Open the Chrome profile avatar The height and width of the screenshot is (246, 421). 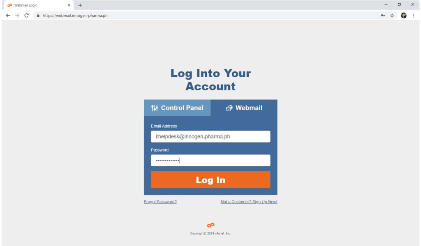pyautogui.click(x=404, y=16)
